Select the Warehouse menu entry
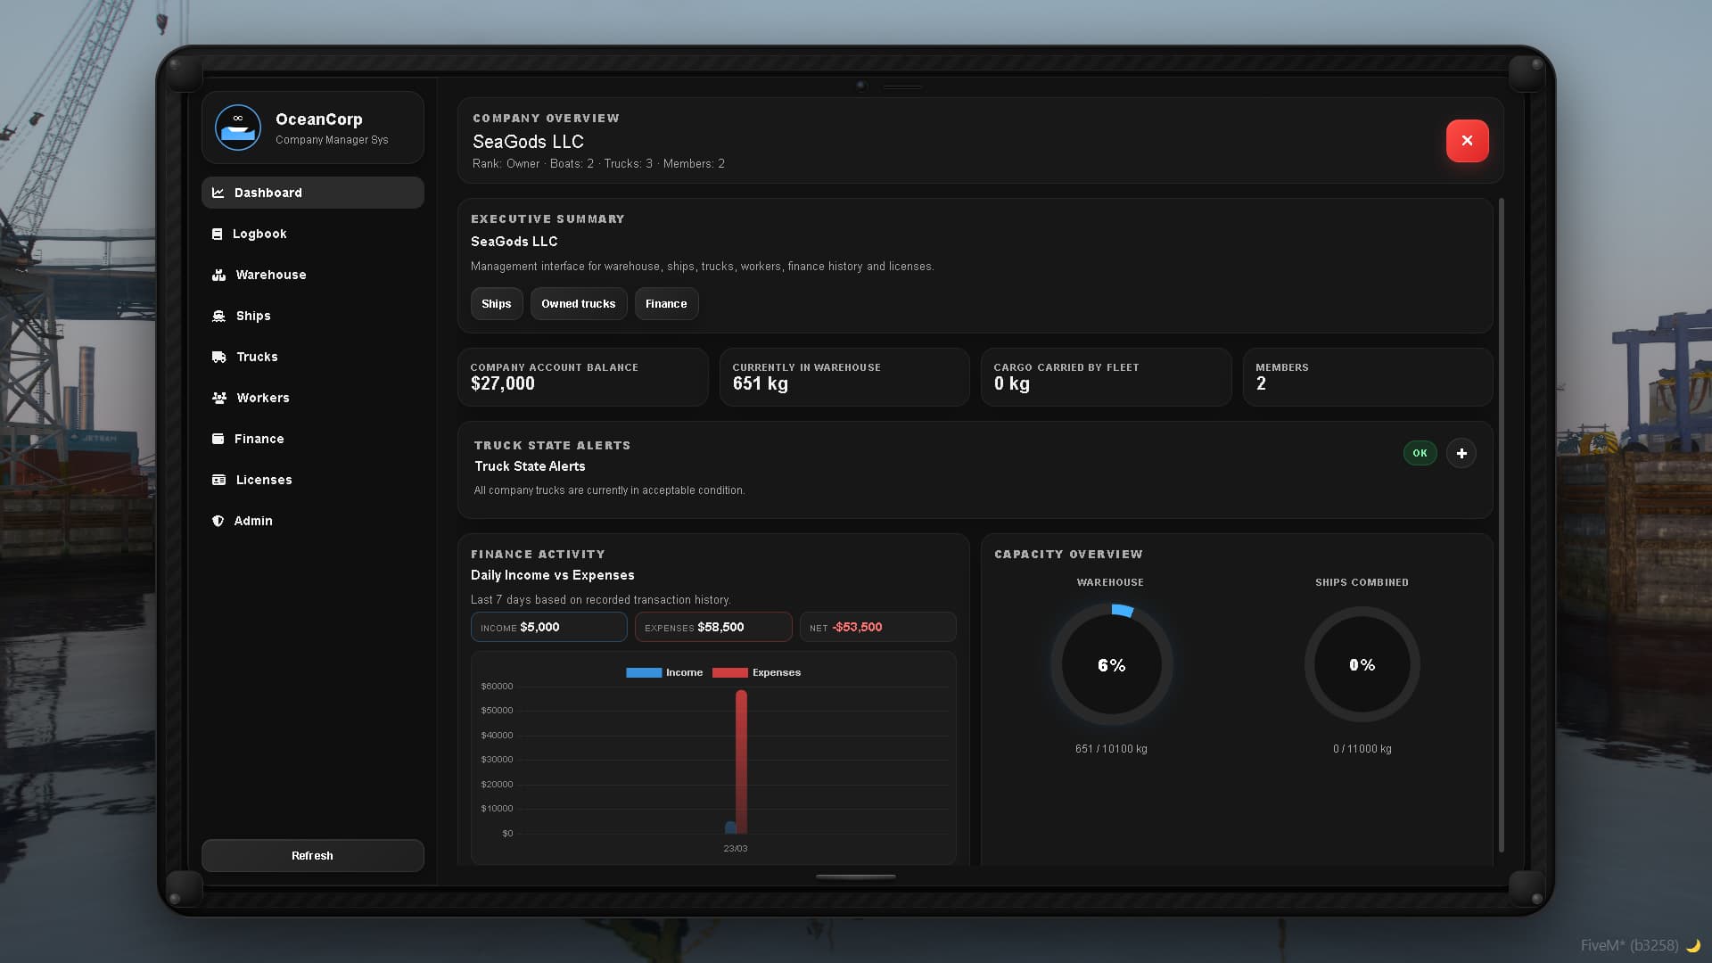Viewport: 1712px width, 963px height. tap(270, 275)
